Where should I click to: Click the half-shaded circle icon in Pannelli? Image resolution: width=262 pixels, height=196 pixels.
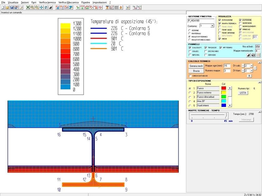click(x=248, y=55)
